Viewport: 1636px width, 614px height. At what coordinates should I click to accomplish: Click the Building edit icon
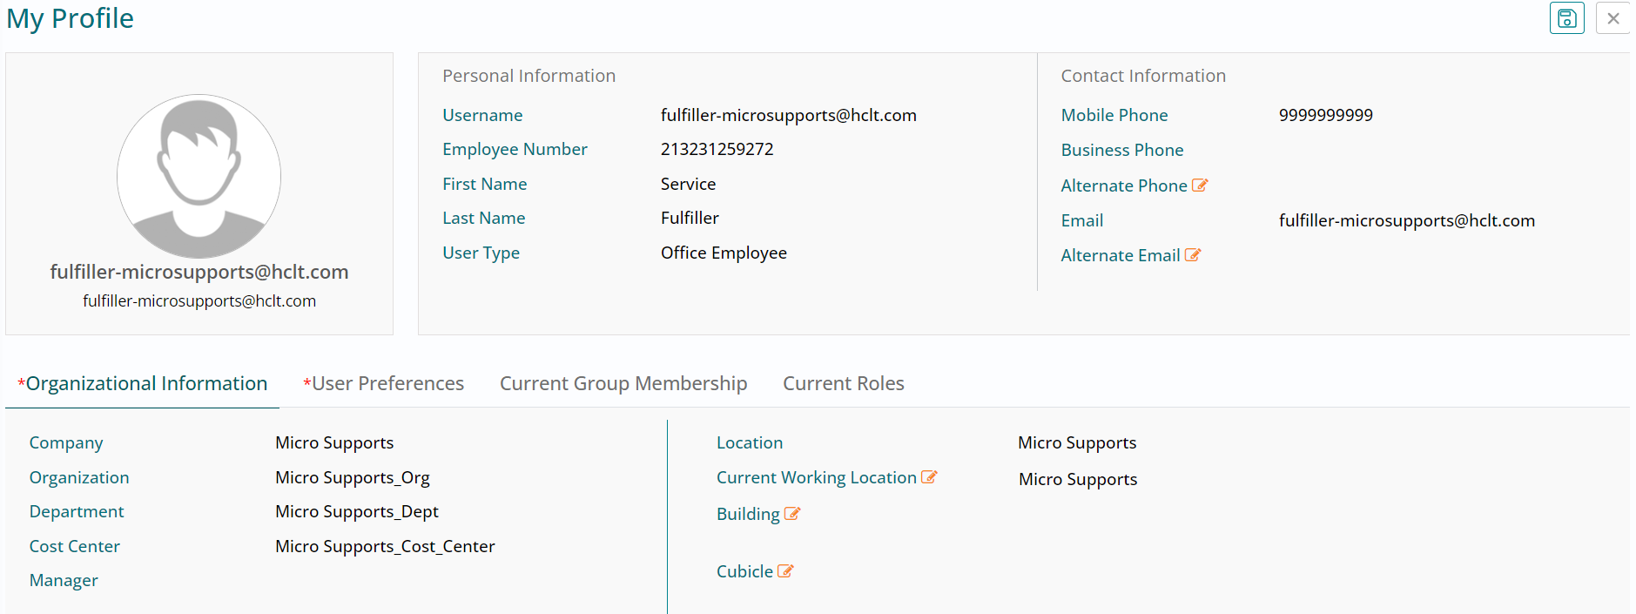pos(791,514)
